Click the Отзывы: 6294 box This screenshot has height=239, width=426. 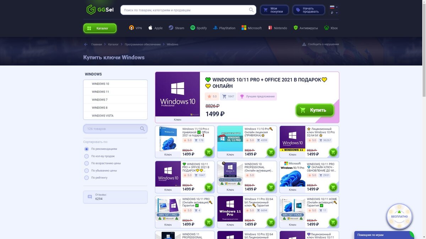115,197
